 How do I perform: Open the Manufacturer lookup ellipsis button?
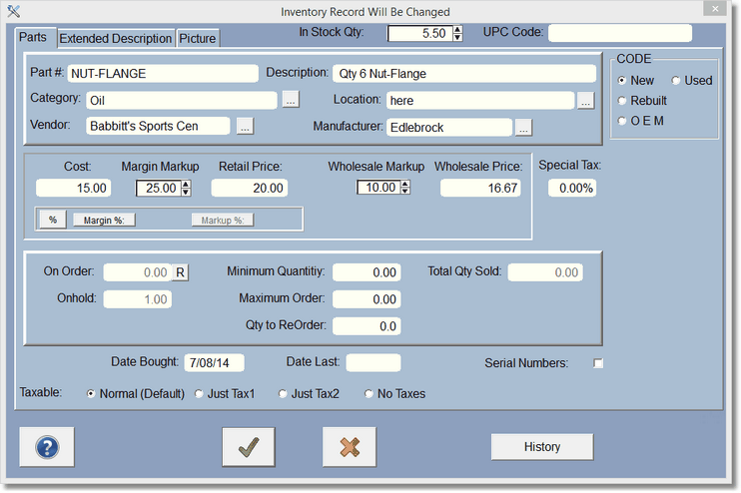click(x=523, y=127)
